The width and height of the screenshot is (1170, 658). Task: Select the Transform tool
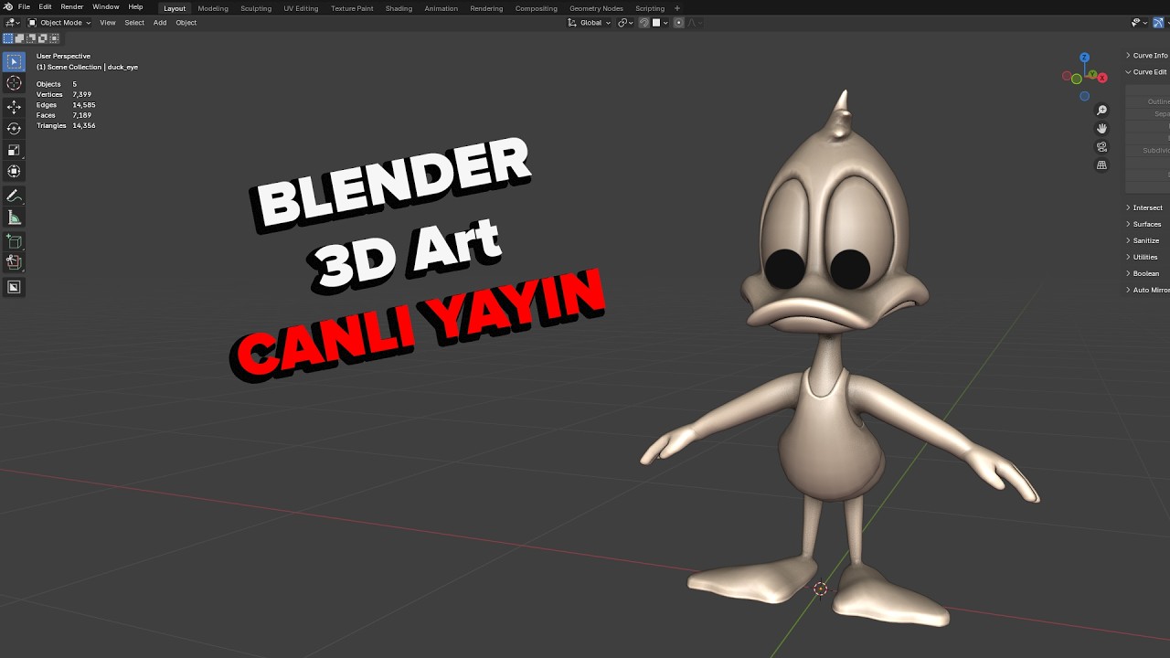coord(14,172)
